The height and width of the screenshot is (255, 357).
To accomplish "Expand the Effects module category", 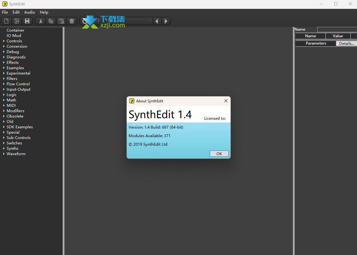I will 4,62.
